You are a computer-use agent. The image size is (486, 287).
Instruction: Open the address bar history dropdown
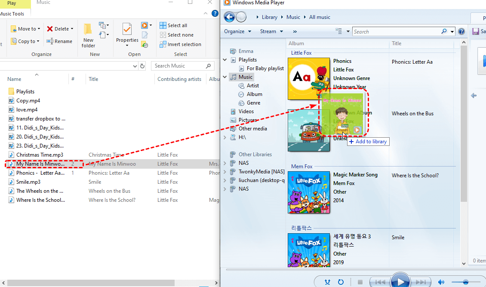click(135, 66)
